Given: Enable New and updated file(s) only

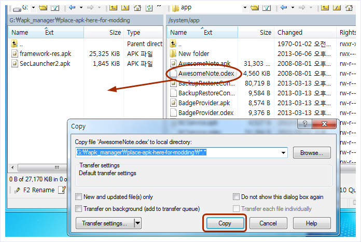Looking at the screenshot, I should click(x=78, y=197).
